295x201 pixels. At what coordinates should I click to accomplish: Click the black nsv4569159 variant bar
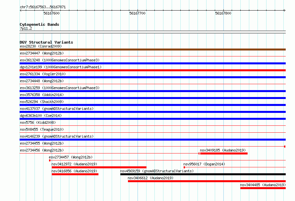[x=203, y=174]
